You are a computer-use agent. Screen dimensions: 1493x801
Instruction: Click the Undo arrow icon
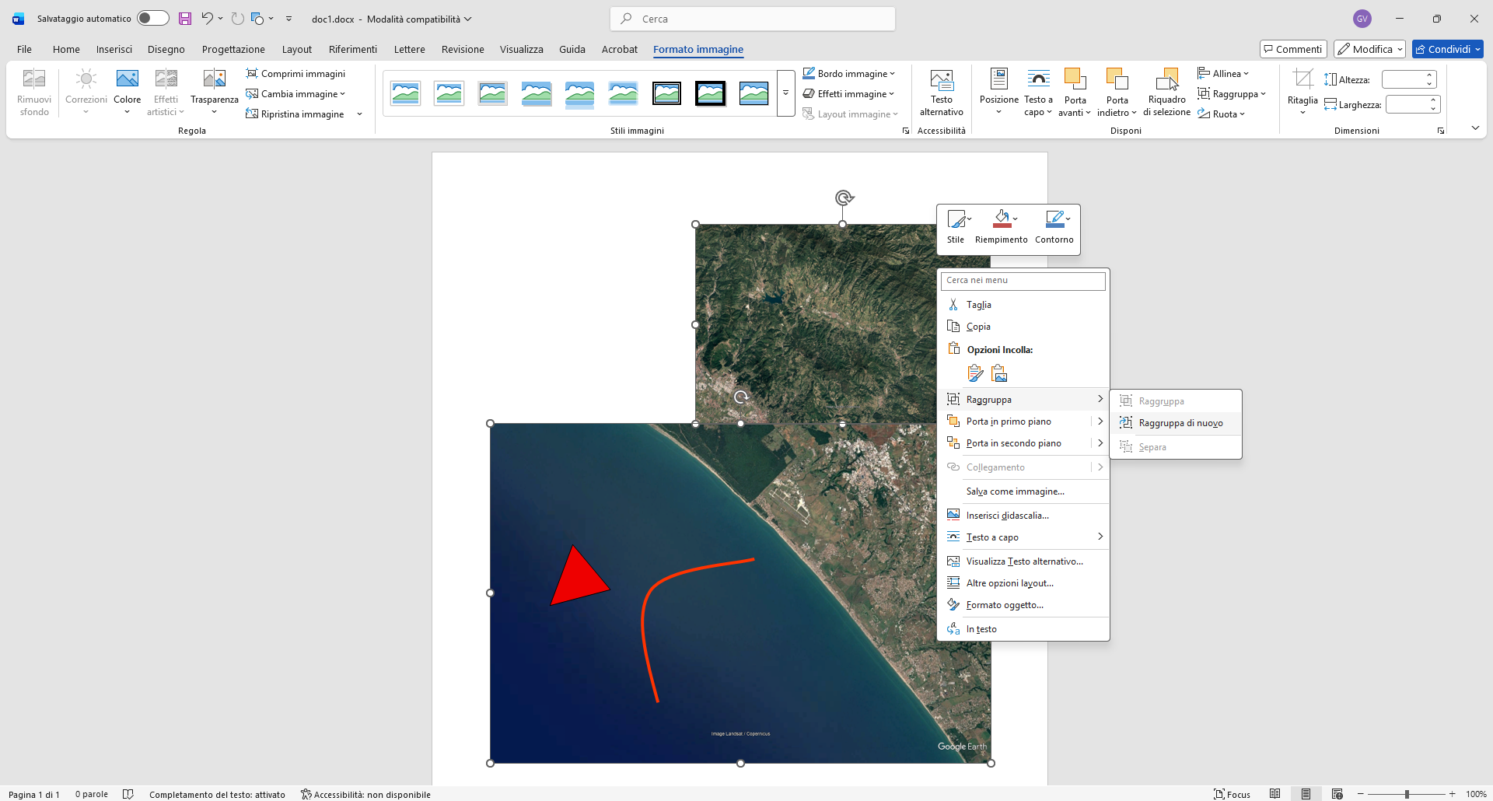pos(207,19)
